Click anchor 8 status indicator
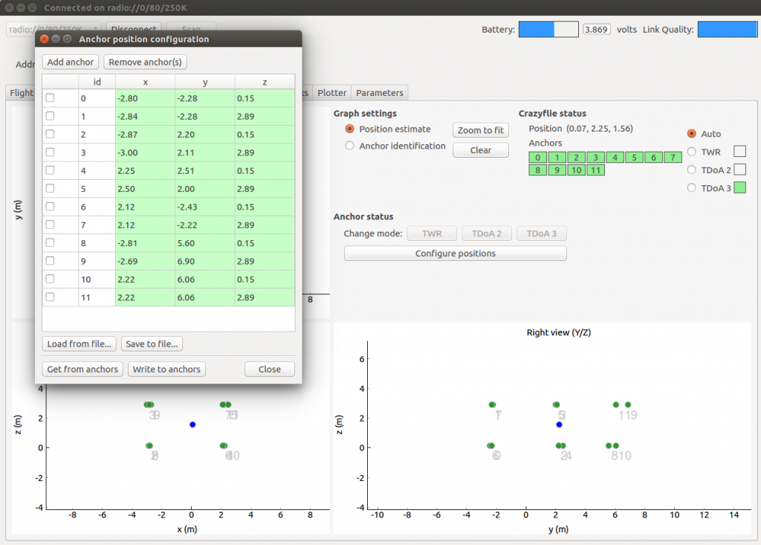761x545 pixels. click(538, 170)
